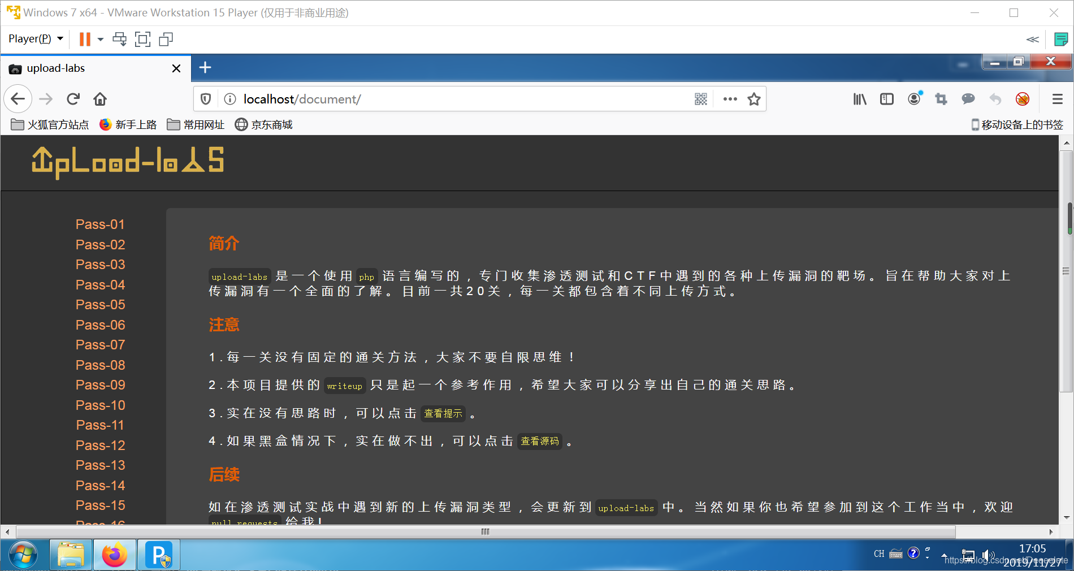Close the upload-labs tab
Viewport: 1074px width, 571px height.
pos(176,68)
